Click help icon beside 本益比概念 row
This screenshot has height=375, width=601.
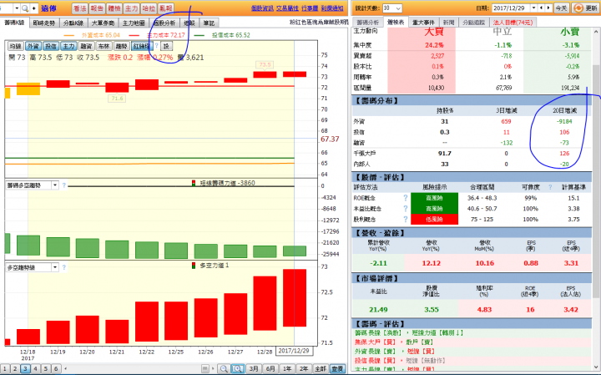[405, 209]
